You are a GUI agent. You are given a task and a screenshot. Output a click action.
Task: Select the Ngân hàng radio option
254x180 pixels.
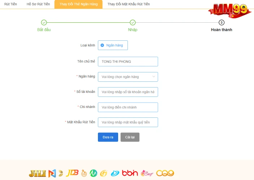113,45
